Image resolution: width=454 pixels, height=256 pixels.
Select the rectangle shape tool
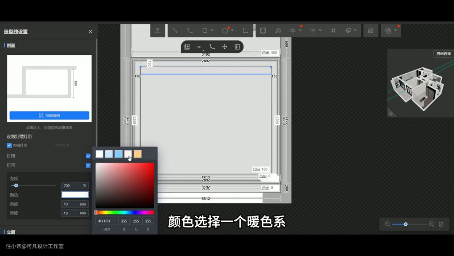205,30
